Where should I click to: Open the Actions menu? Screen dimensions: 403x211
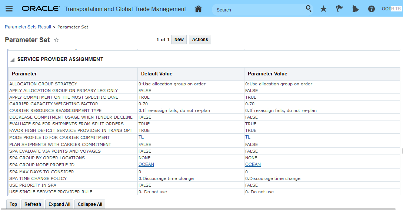pos(200,40)
